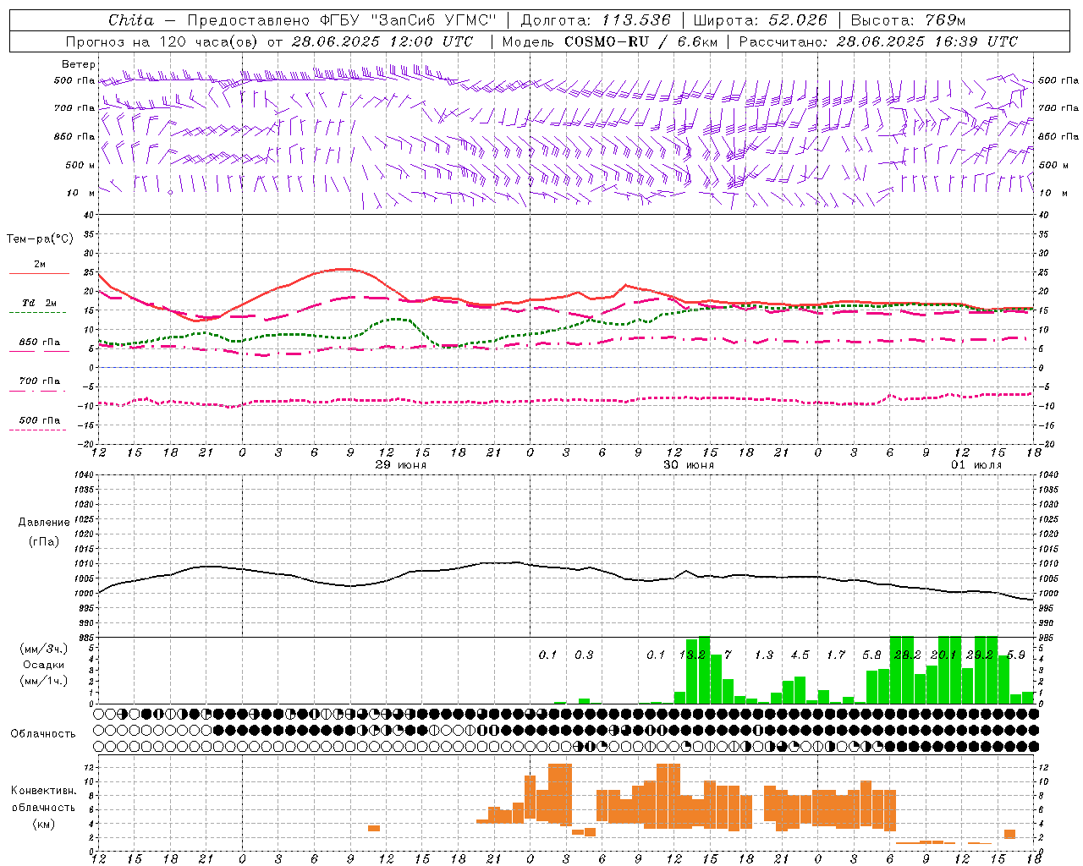
Task: Click the Тем-ра(°C) axis title
Action: tap(40, 239)
